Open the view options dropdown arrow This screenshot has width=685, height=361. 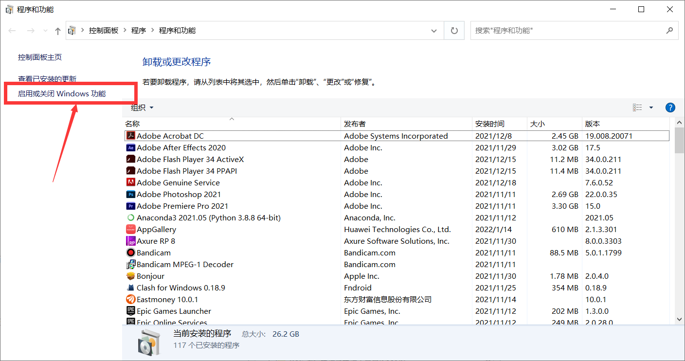pyautogui.click(x=651, y=108)
